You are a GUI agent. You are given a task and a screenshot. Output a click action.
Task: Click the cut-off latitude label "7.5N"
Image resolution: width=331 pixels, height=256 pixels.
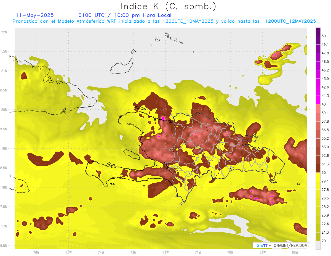click(x=4, y=207)
